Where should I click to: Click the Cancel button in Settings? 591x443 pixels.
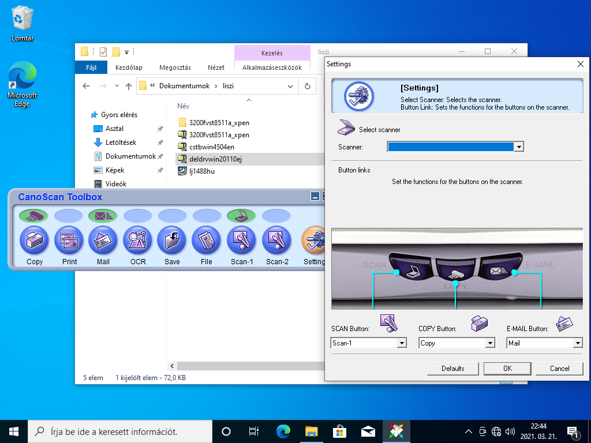tap(559, 369)
